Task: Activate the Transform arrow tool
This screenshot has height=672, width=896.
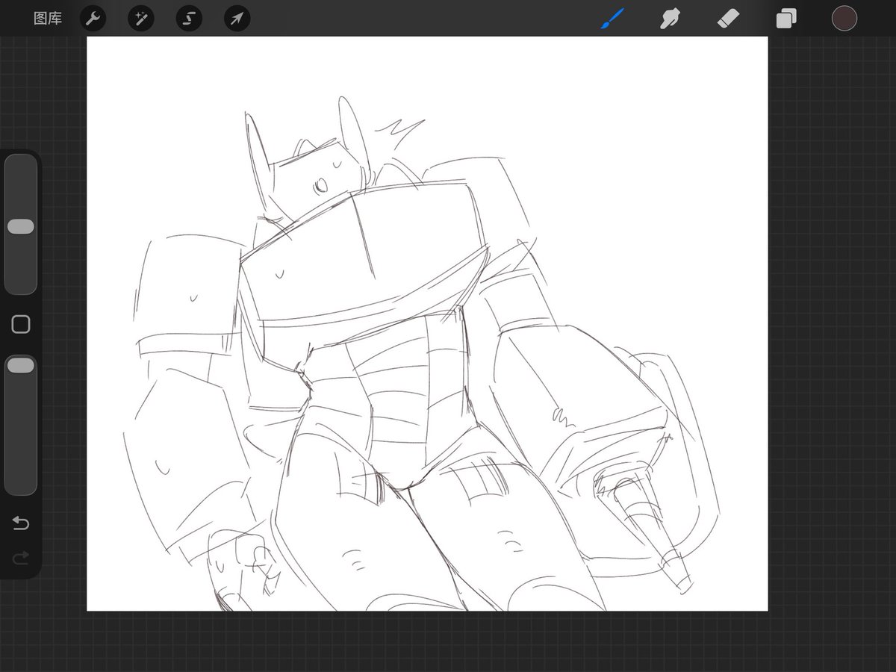Action: 237,19
